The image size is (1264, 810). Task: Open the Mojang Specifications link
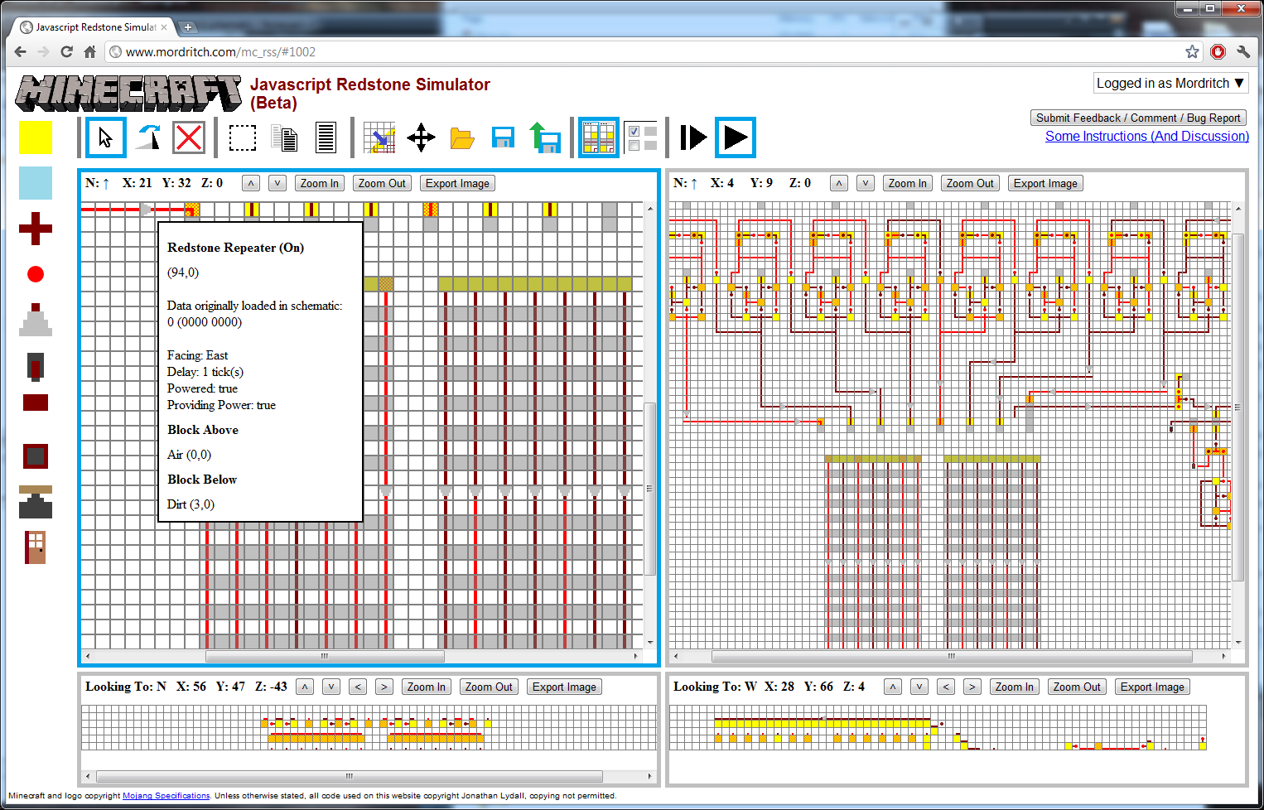[166, 796]
